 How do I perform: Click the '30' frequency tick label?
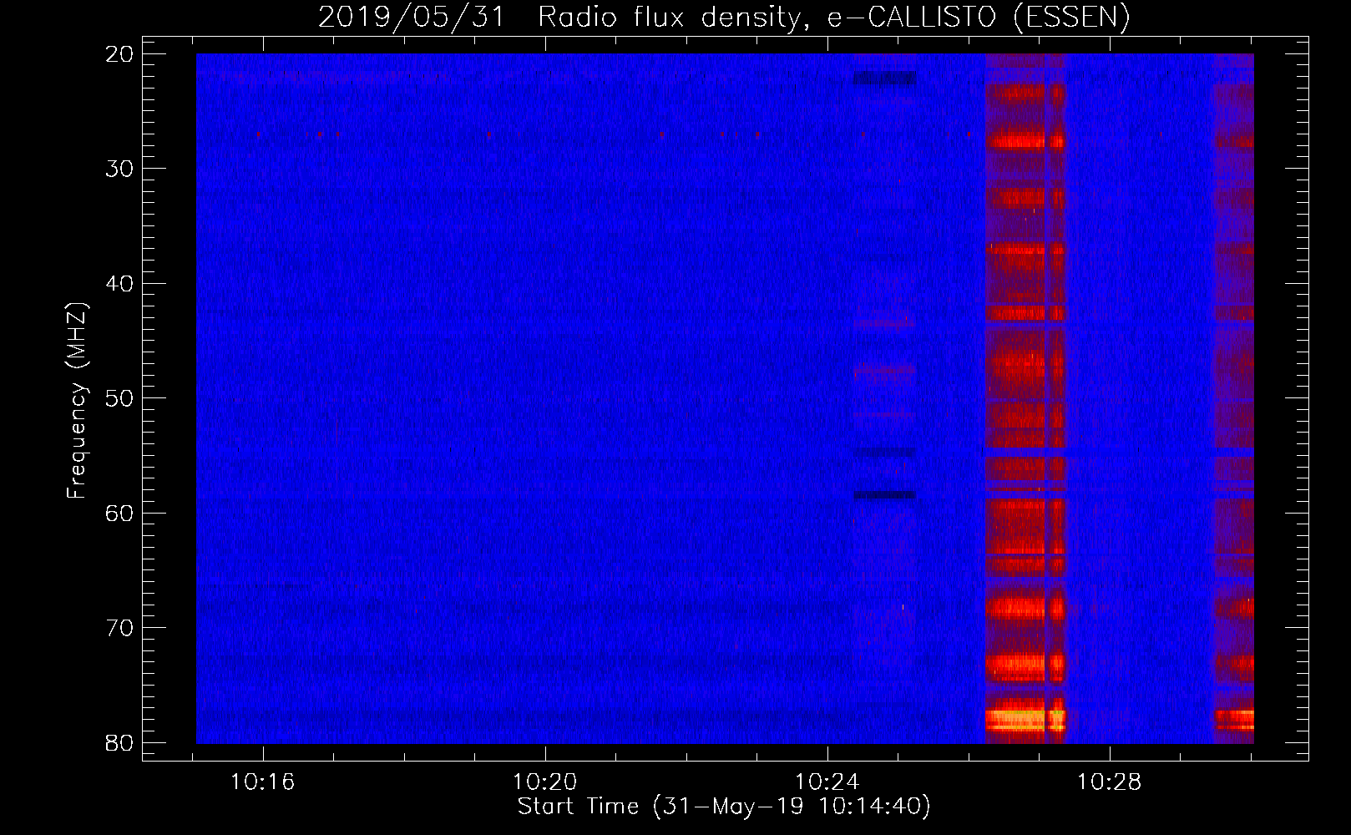[x=119, y=169]
